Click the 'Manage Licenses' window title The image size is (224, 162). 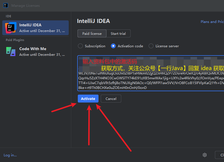(26, 6)
